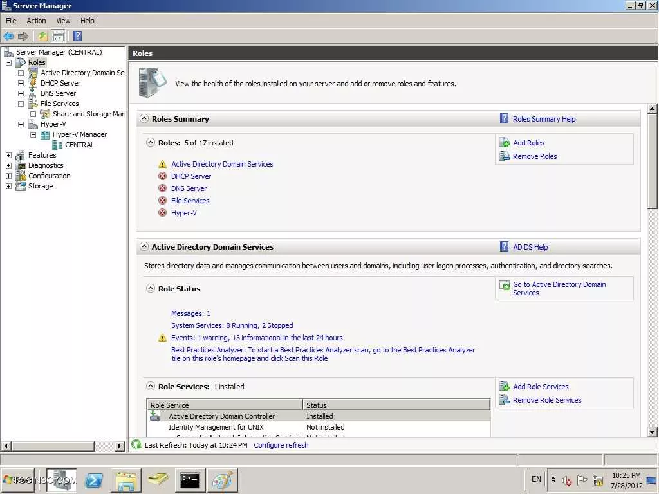The image size is (659, 494).
Task: Click the red error icon beside DHCP Server
Action: tap(163, 176)
